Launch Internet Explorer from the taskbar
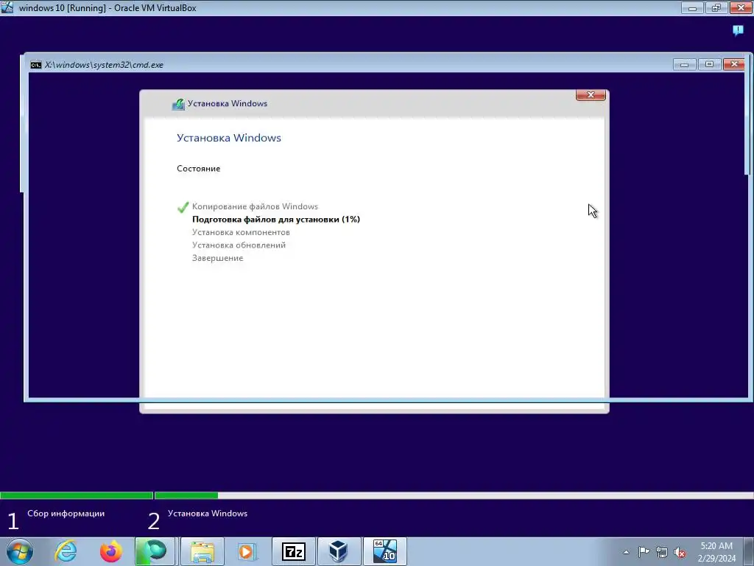Viewport: 754px width, 566px height. pyautogui.click(x=66, y=551)
